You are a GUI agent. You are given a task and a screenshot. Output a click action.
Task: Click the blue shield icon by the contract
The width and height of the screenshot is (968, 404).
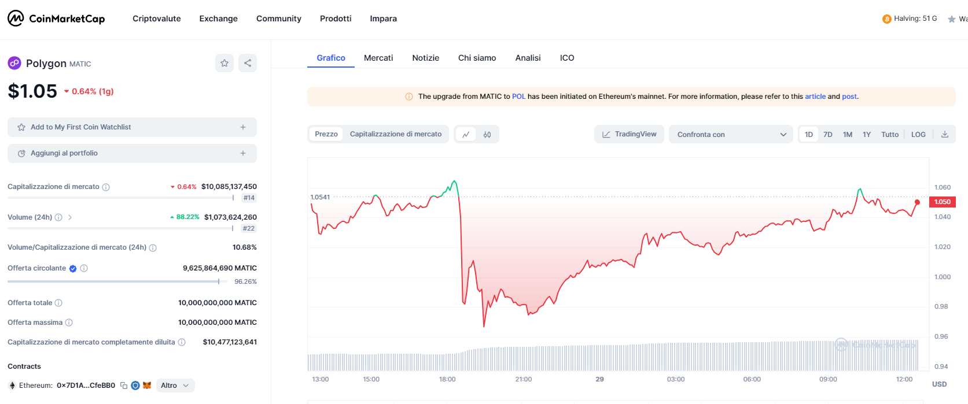[x=135, y=386]
